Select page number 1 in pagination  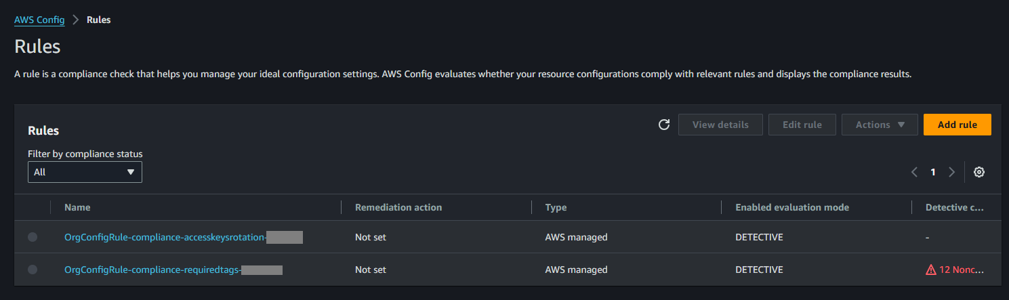click(933, 172)
